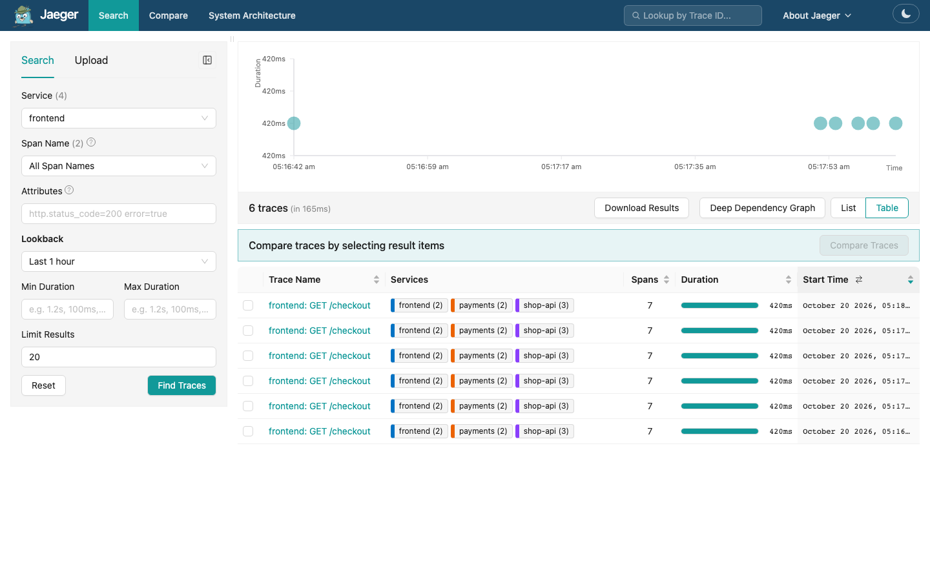Click shop-api (3) tag in 05:18 row
930x581 pixels.
[x=545, y=305]
